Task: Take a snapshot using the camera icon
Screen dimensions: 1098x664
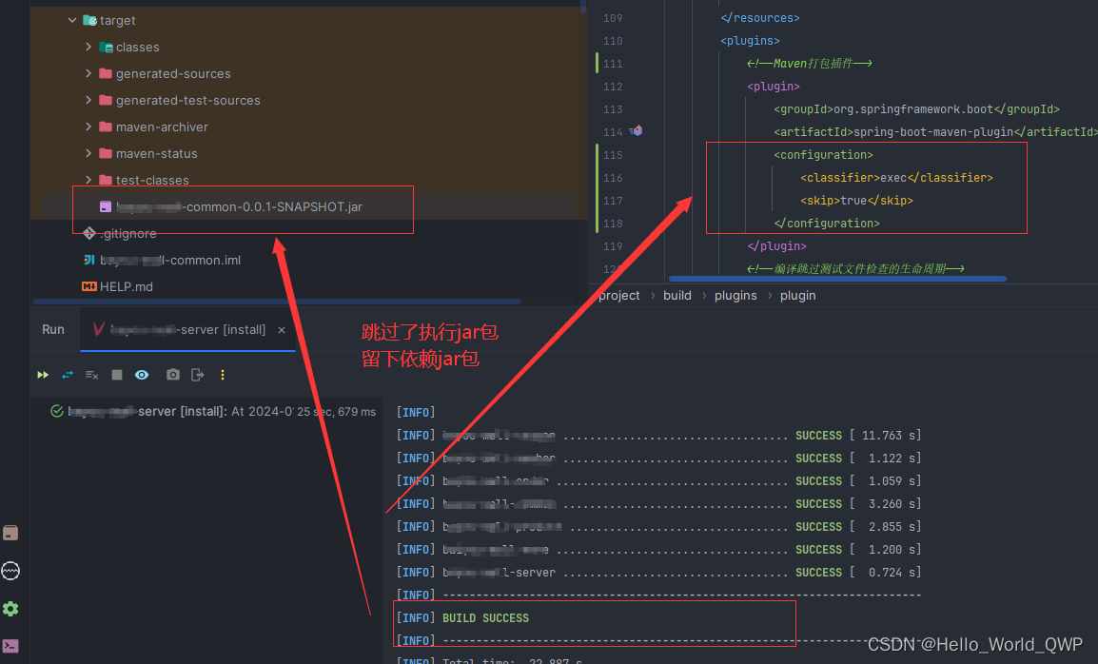Action: (172, 374)
